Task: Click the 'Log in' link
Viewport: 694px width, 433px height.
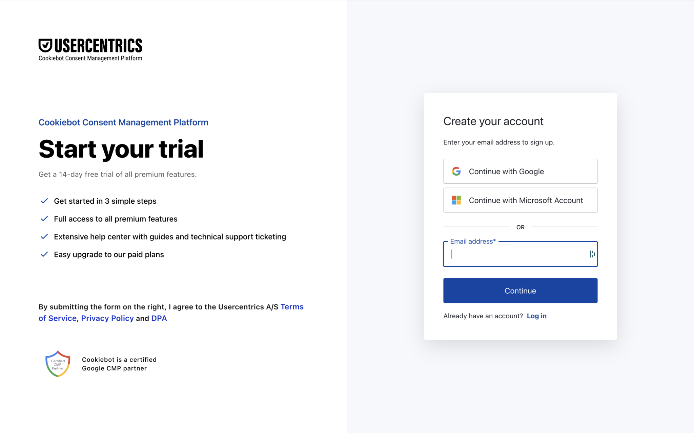Action: coord(537,316)
